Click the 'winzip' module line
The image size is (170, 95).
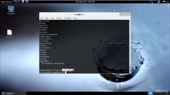pos(43,59)
